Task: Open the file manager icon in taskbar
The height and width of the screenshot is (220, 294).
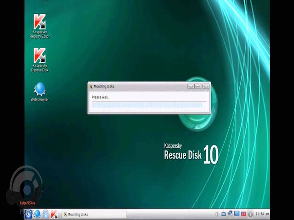Action: 45,214
